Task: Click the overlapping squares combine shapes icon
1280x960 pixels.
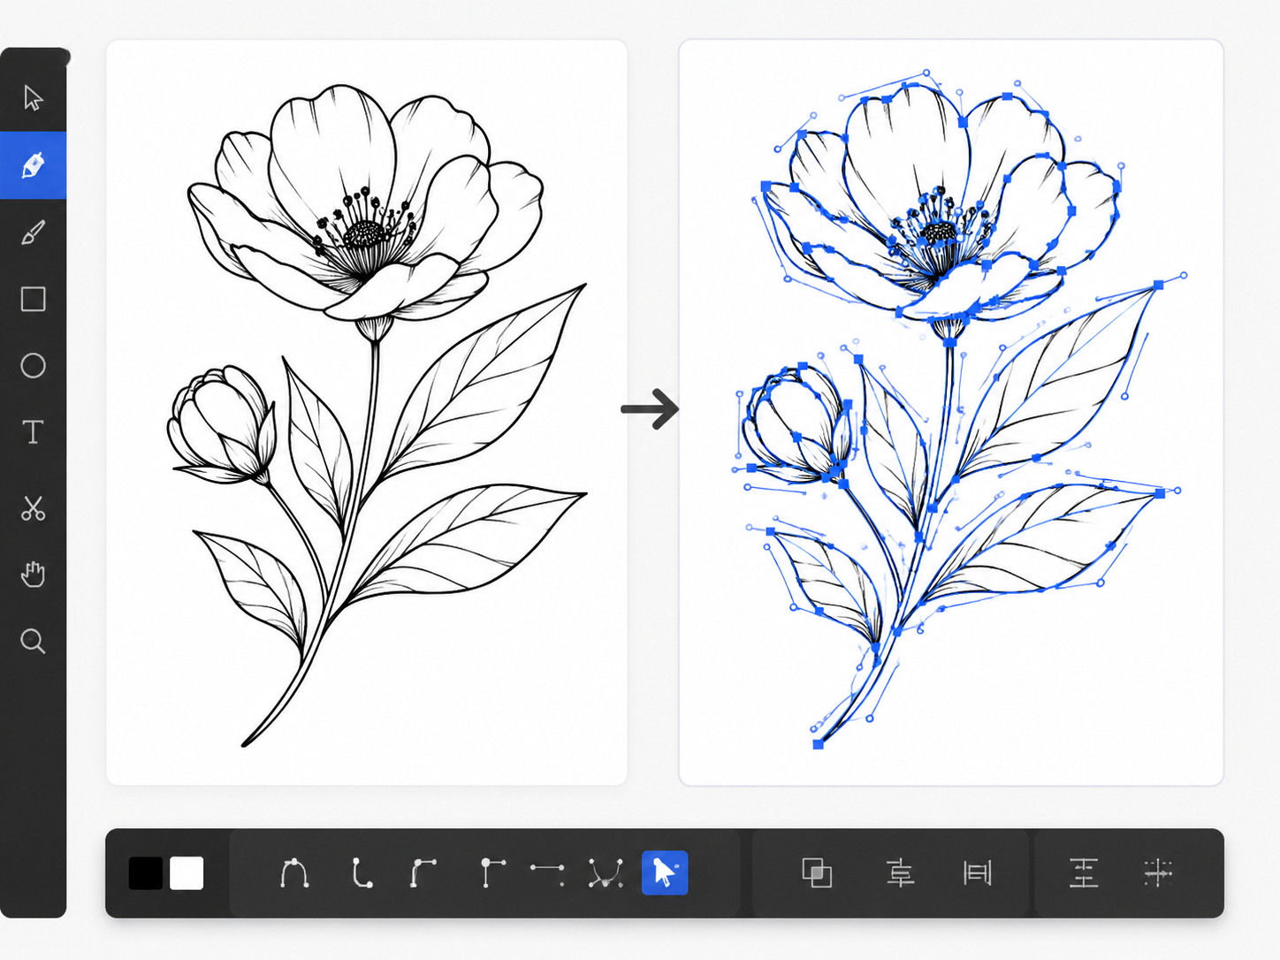Action: coord(817,873)
